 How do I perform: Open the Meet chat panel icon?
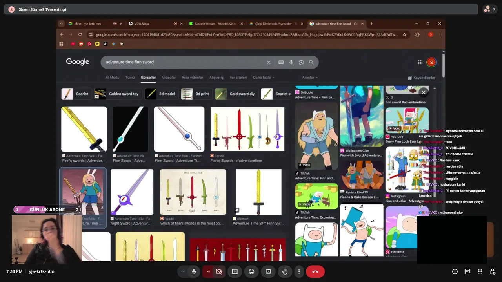point(467,271)
